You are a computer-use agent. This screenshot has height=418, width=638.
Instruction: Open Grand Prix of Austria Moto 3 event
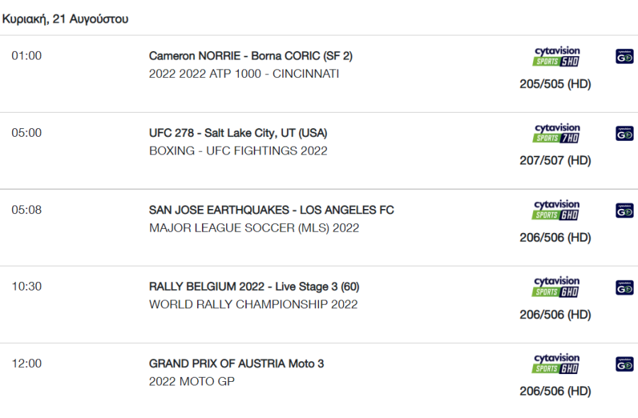[x=236, y=363]
